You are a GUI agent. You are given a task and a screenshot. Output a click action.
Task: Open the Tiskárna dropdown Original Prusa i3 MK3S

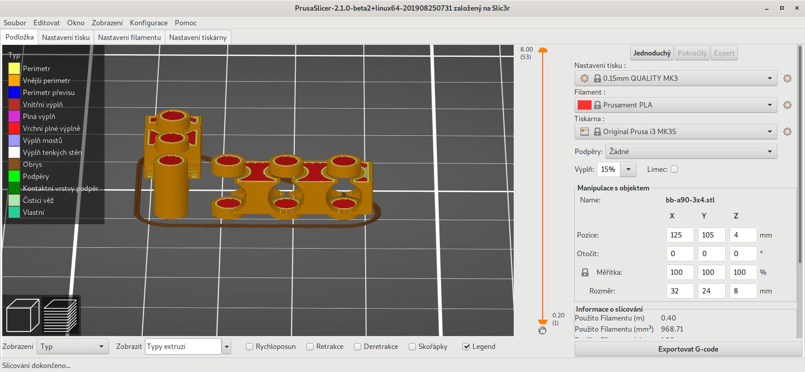click(676, 132)
